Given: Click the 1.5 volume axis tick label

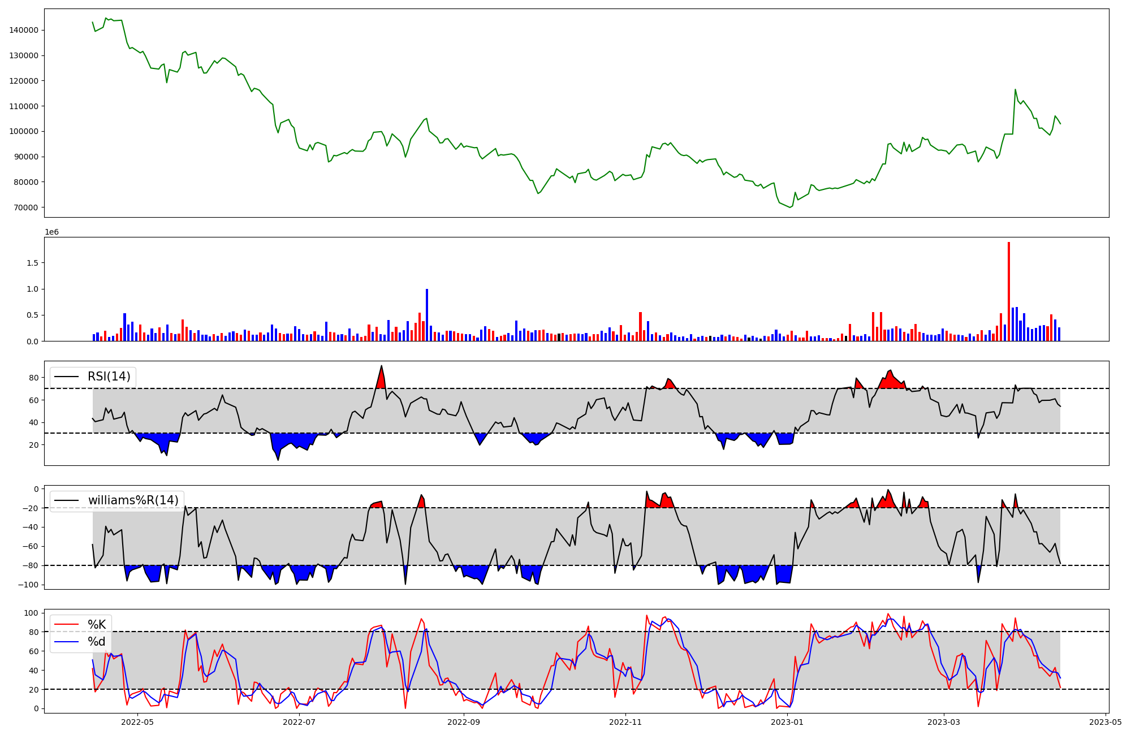Looking at the screenshot, I should pyautogui.click(x=32, y=263).
